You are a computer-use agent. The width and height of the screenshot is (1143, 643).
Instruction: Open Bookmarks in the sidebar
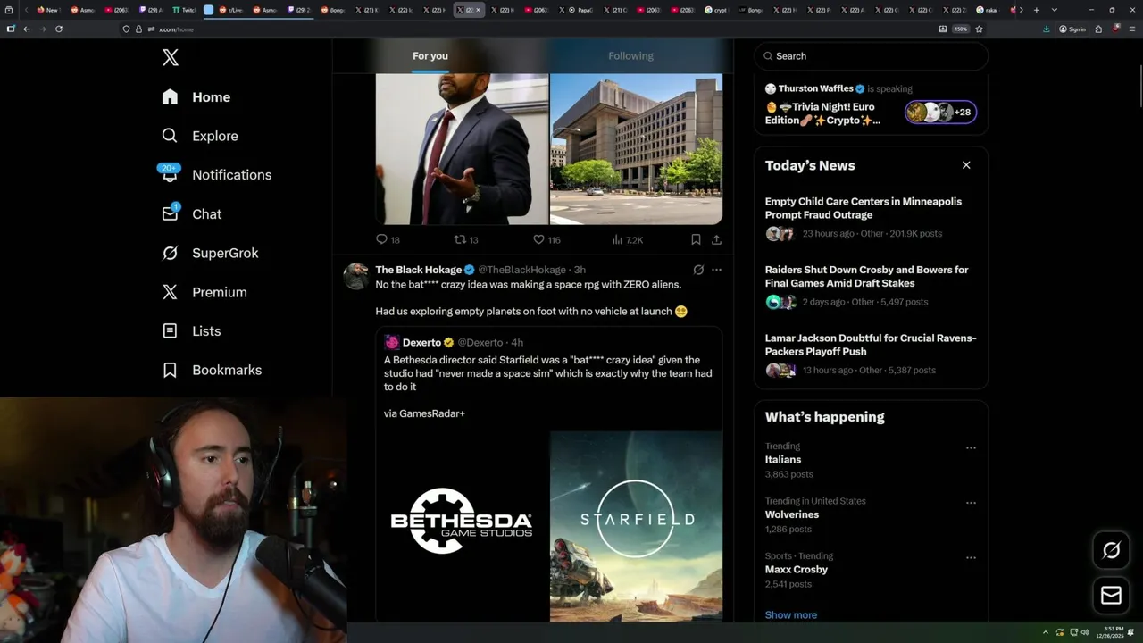213,370
